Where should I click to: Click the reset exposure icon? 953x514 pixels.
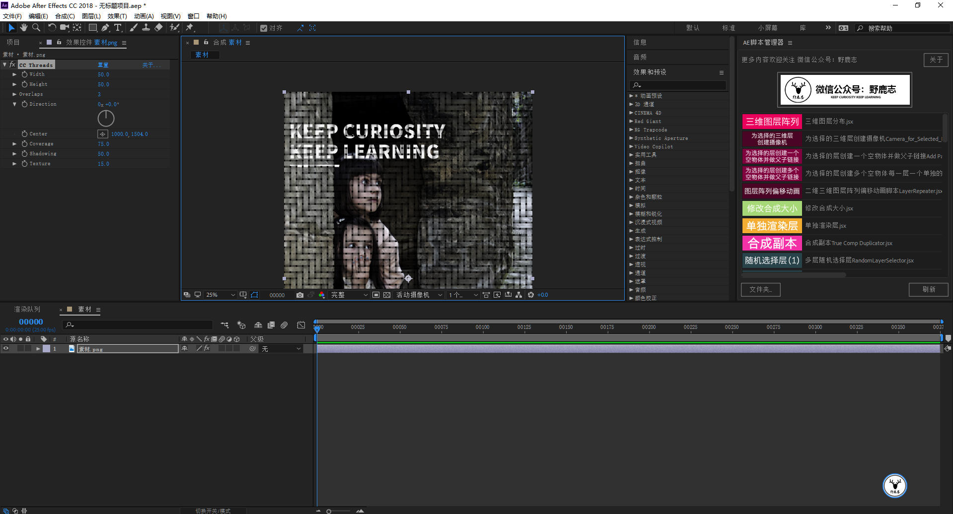(x=531, y=295)
